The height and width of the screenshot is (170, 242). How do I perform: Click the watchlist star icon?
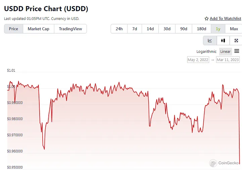click(x=206, y=19)
